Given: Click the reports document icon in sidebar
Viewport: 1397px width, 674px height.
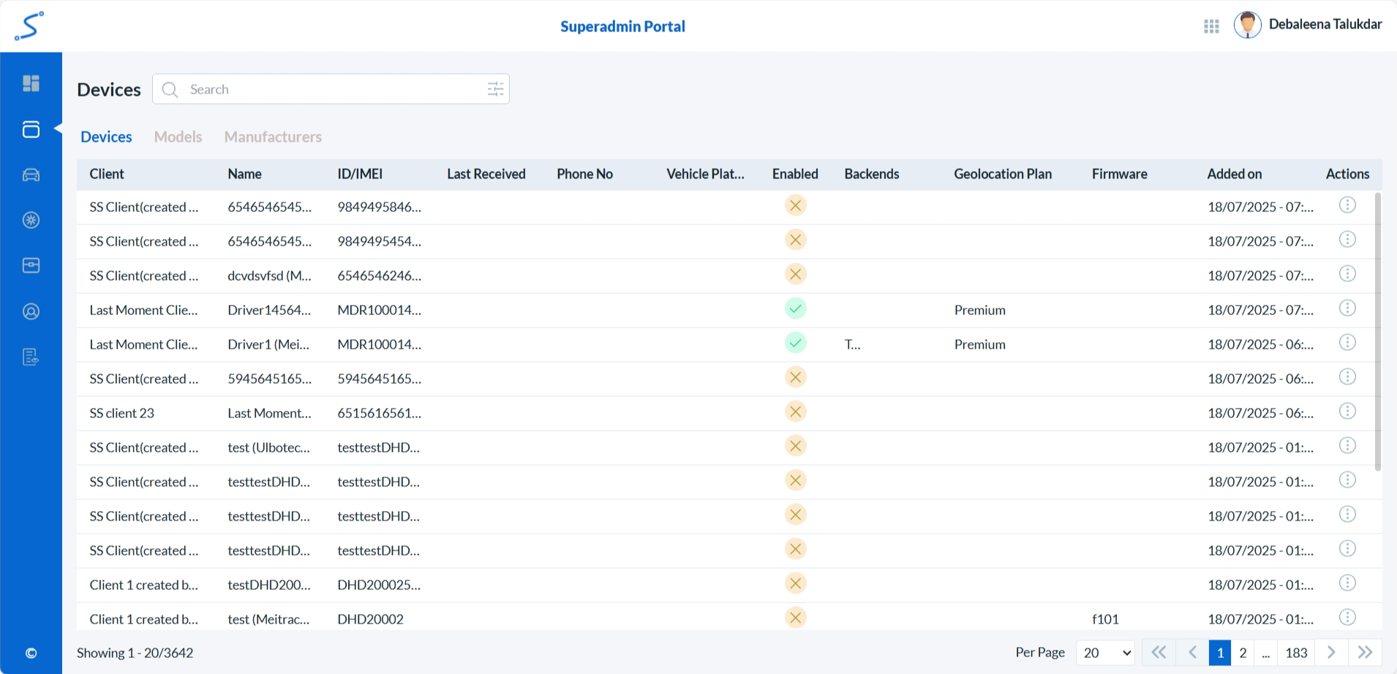Looking at the screenshot, I should (x=31, y=357).
